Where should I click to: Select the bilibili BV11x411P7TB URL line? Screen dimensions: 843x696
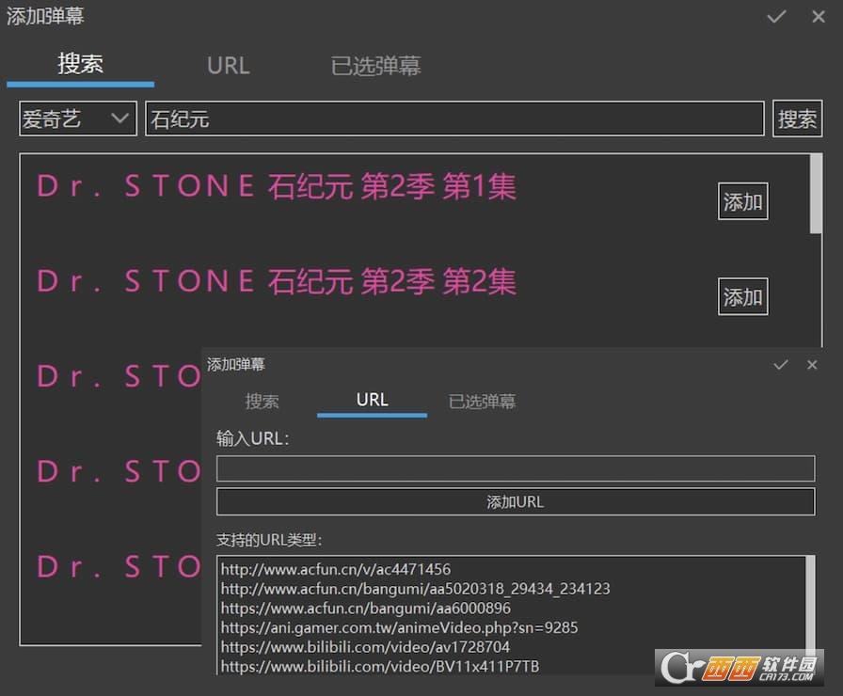379,667
